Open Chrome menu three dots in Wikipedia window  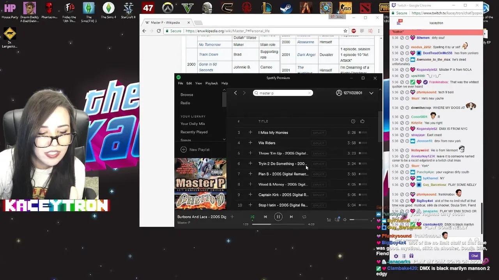click(379, 31)
